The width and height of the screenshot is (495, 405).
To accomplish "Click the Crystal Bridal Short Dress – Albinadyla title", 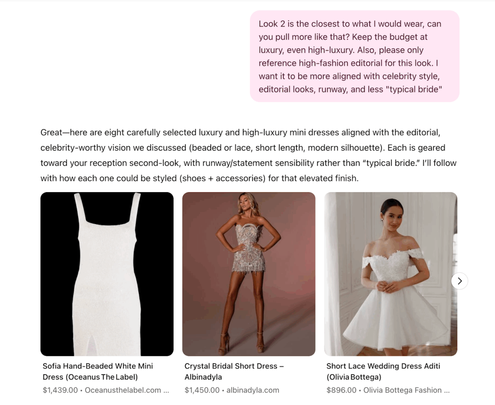I will point(234,372).
